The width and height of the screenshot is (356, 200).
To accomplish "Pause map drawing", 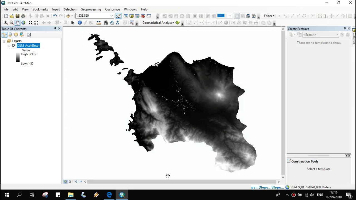I will (x=81, y=182).
